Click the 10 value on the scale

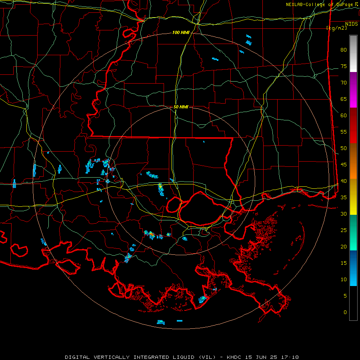coord(344,280)
